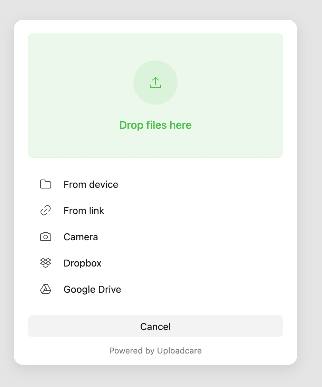Choose the From link upload option
Screen dimensions: 322x387
(x=84, y=211)
